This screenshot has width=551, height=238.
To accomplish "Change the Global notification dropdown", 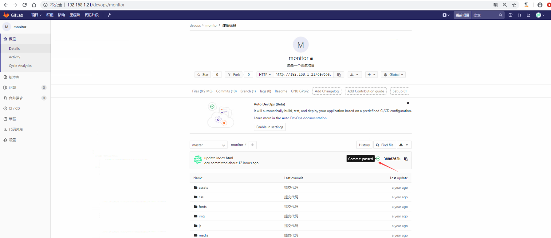I will tap(393, 75).
